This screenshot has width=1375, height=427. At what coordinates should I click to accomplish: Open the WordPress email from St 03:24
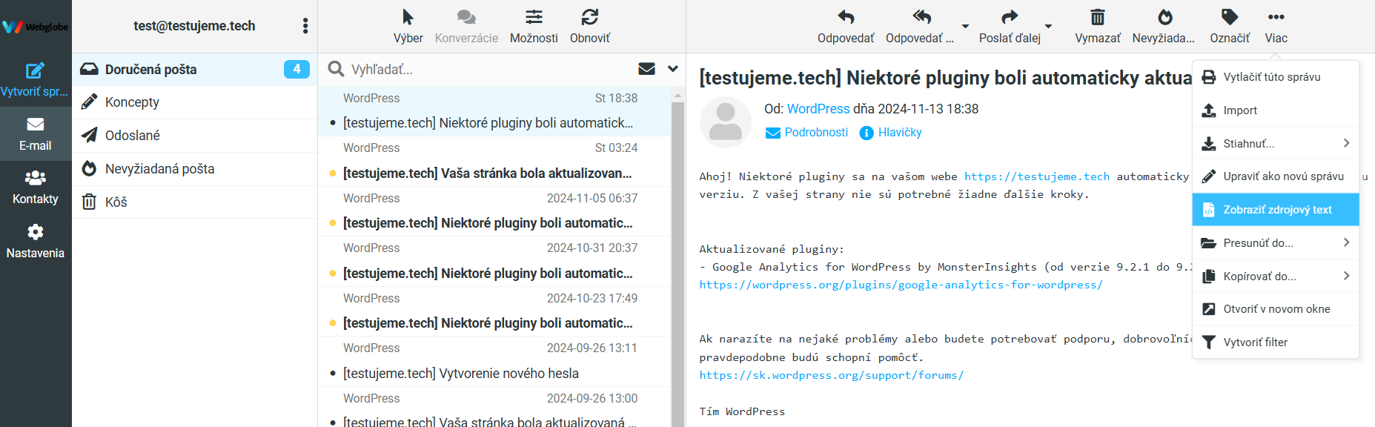(x=494, y=162)
